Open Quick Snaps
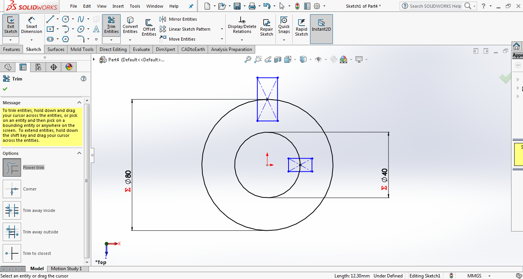The width and height of the screenshot is (523, 279). (x=284, y=25)
